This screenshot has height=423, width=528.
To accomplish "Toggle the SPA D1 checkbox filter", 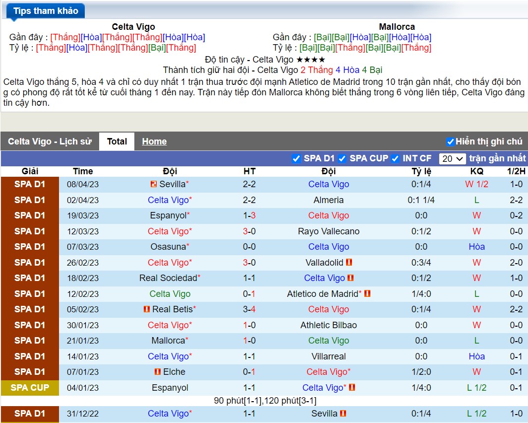I will tap(296, 158).
